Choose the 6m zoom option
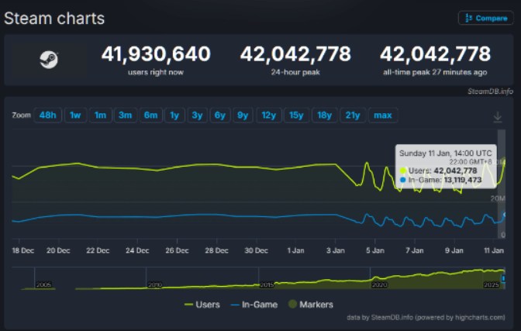521x331 pixels. tap(150, 116)
